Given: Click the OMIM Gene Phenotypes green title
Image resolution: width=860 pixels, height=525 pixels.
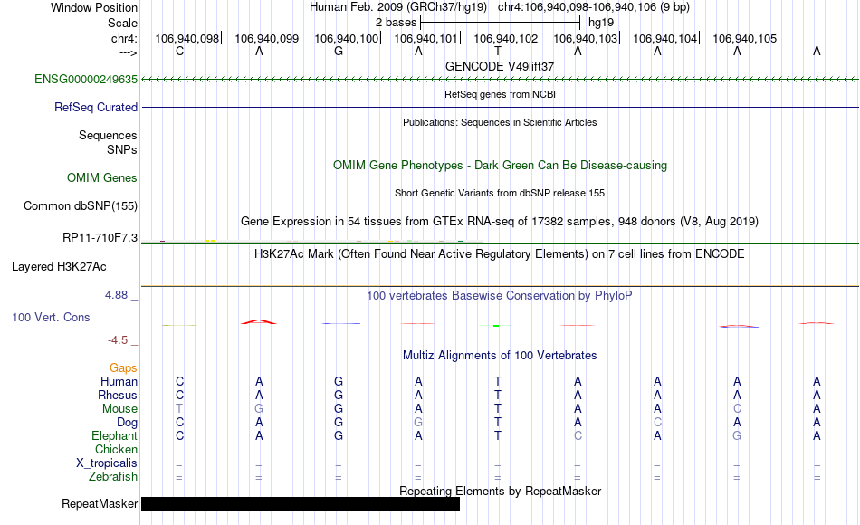Looking at the screenshot, I should tap(501, 165).
